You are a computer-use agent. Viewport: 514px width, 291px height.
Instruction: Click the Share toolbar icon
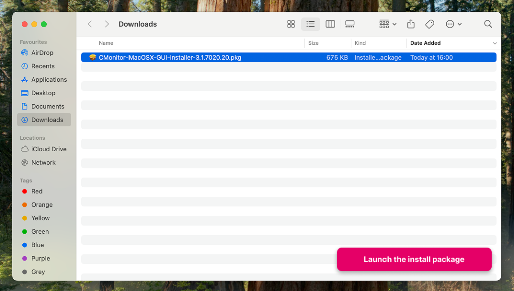click(x=411, y=24)
